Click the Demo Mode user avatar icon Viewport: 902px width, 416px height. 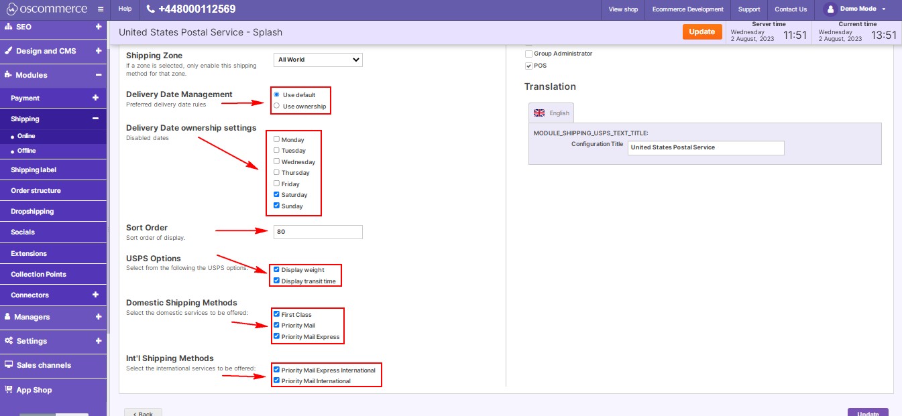[830, 9]
